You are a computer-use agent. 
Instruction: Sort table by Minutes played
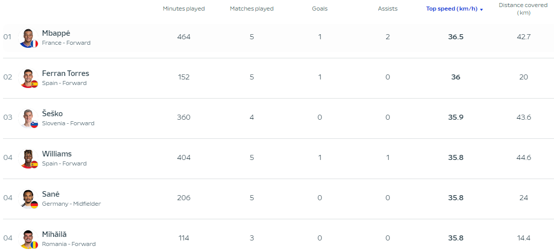point(184,9)
